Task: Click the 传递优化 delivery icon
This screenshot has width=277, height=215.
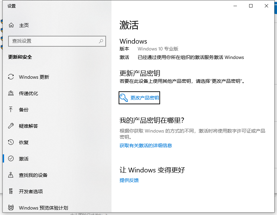Action: (x=11, y=93)
